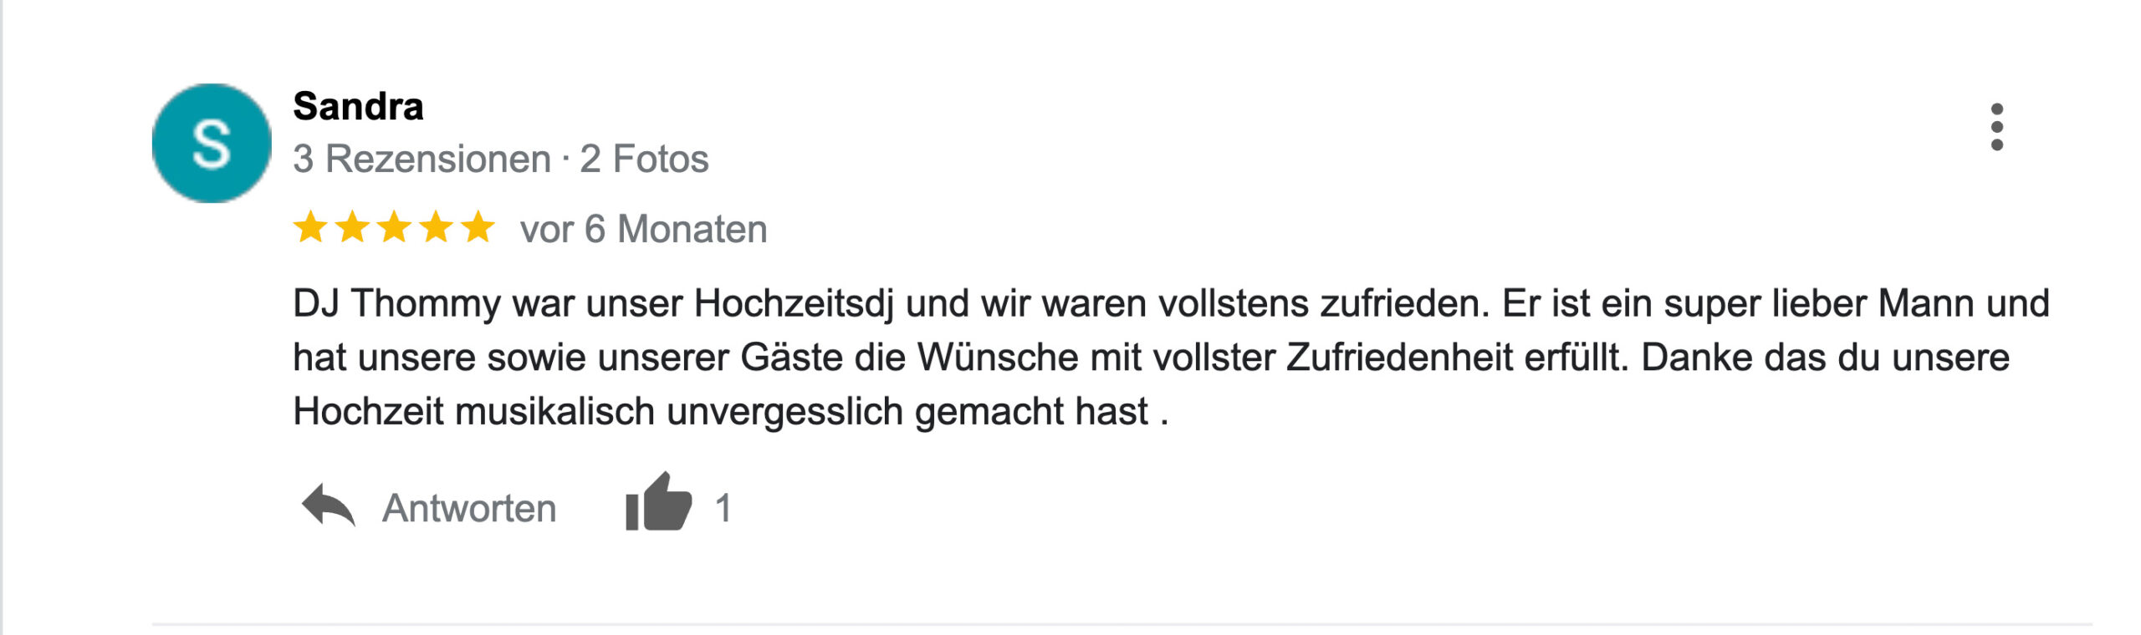Click the word 'Hochzeitsdj' in review
Screen dimensions: 2141x635
pyautogui.click(x=794, y=303)
